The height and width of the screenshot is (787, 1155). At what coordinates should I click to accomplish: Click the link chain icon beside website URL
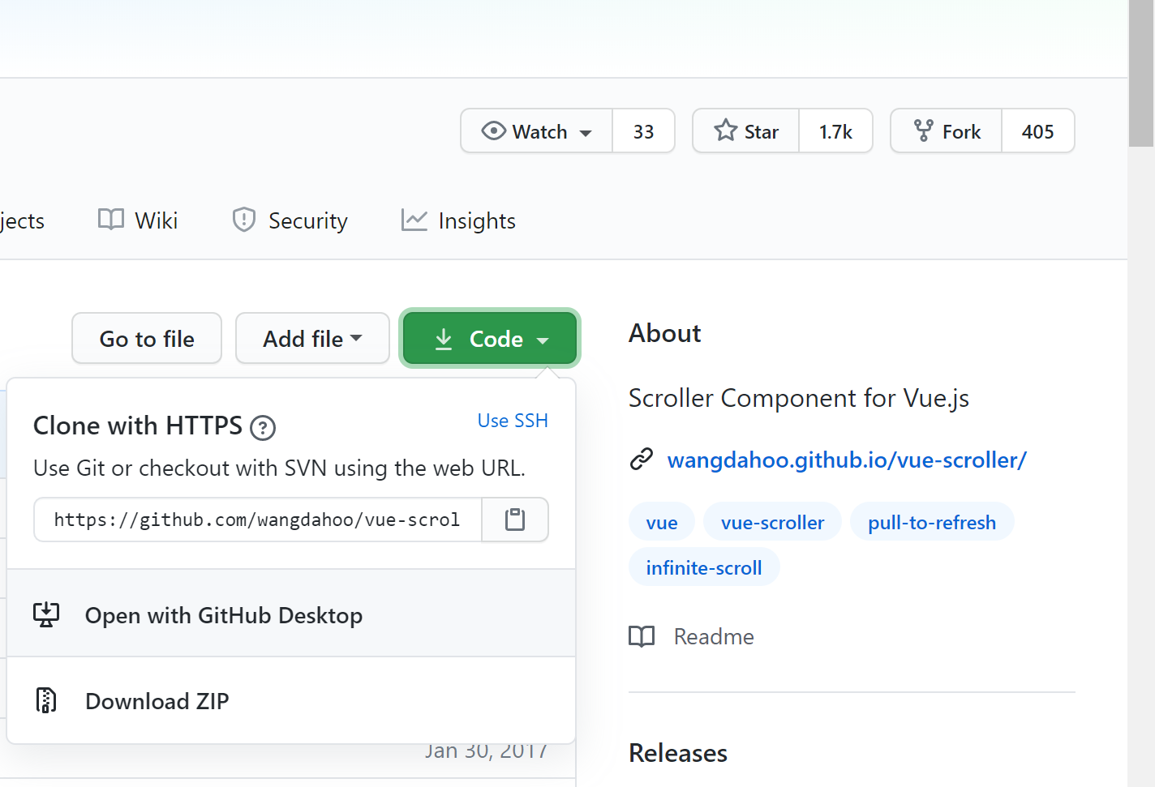point(642,460)
